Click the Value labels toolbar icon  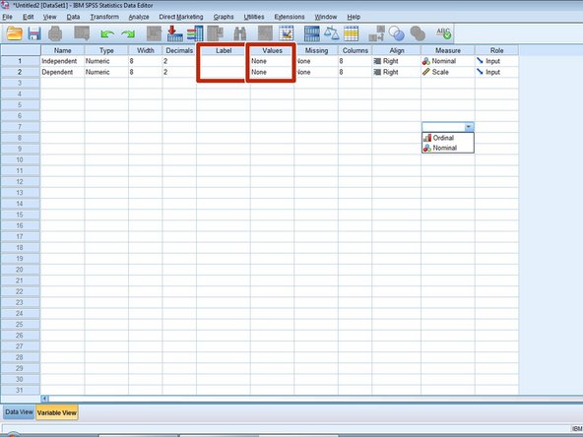coord(376,33)
